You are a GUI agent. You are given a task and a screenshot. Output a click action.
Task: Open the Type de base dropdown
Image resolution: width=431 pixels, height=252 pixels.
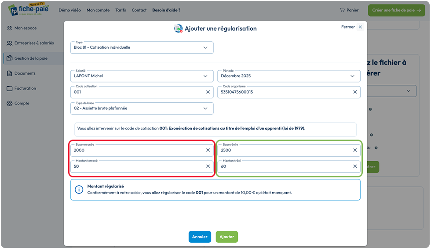(x=142, y=109)
